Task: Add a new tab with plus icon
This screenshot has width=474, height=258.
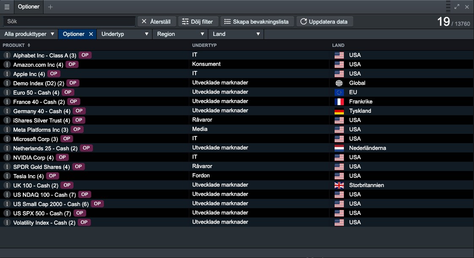Action: pos(50,7)
